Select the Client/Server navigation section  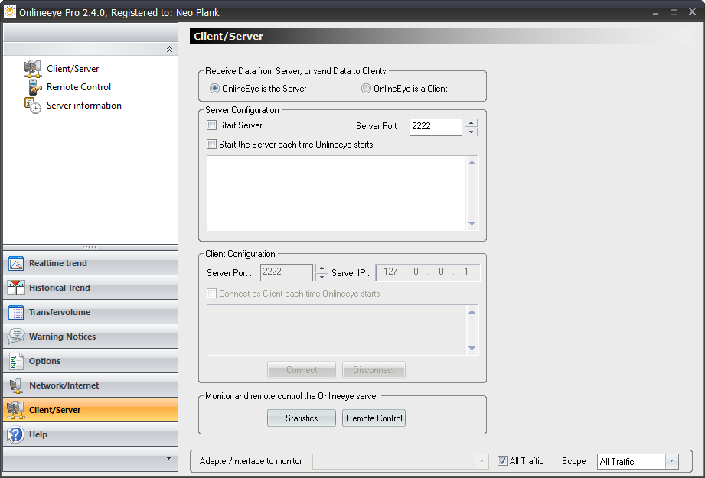(x=90, y=410)
